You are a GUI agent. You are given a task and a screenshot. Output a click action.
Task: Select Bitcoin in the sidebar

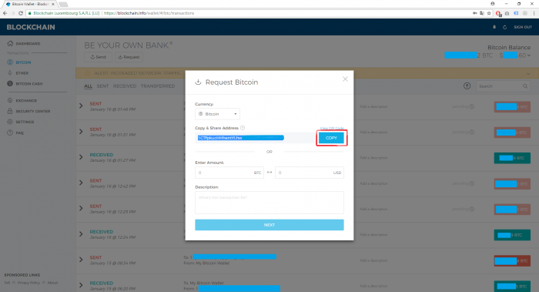point(23,62)
